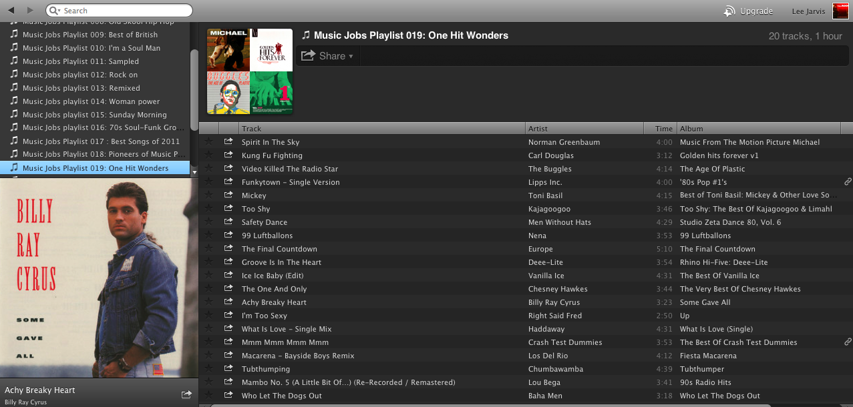Viewport: 853px width, 407px height.
Task: Share icon for Tubthumping
Action: [228, 368]
